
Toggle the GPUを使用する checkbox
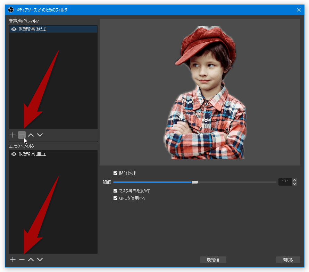point(116,198)
